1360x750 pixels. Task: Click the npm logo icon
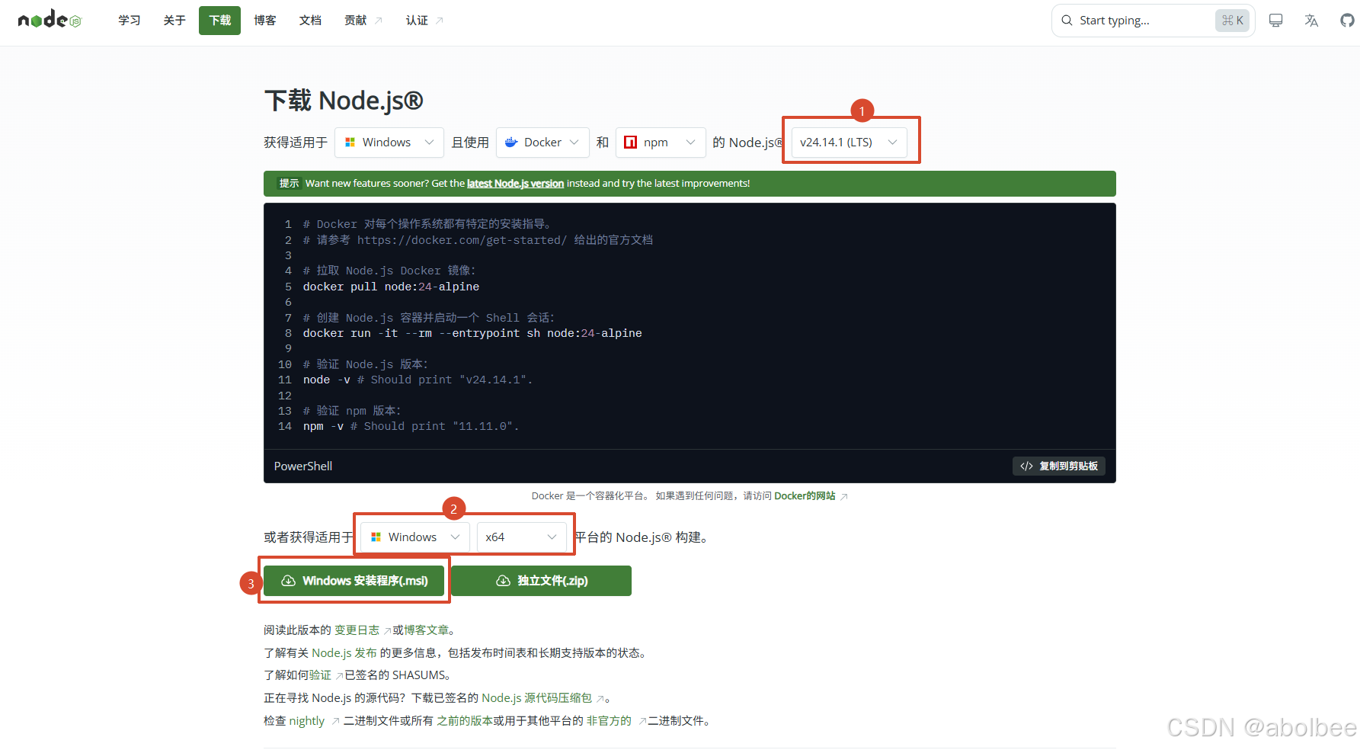pyautogui.click(x=630, y=143)
